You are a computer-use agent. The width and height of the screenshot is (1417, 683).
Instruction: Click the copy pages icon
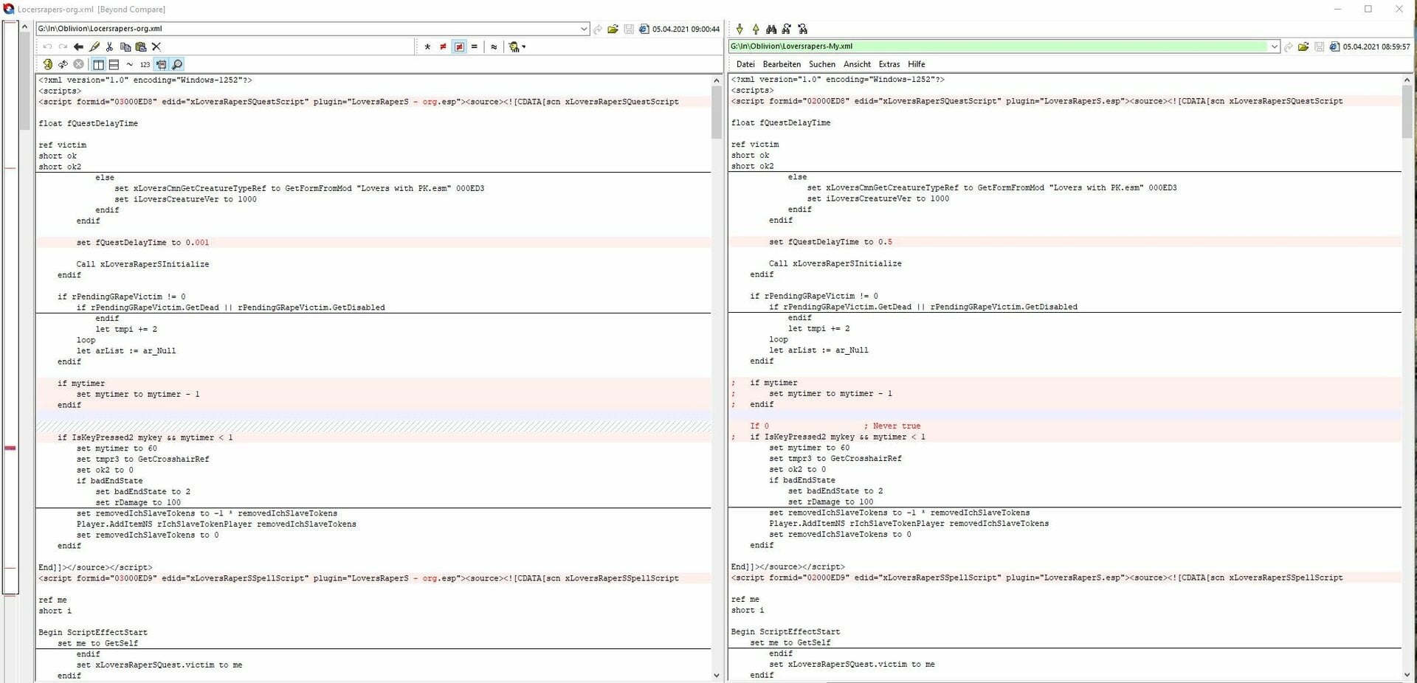pyautogui.click(x=125, y=46)
